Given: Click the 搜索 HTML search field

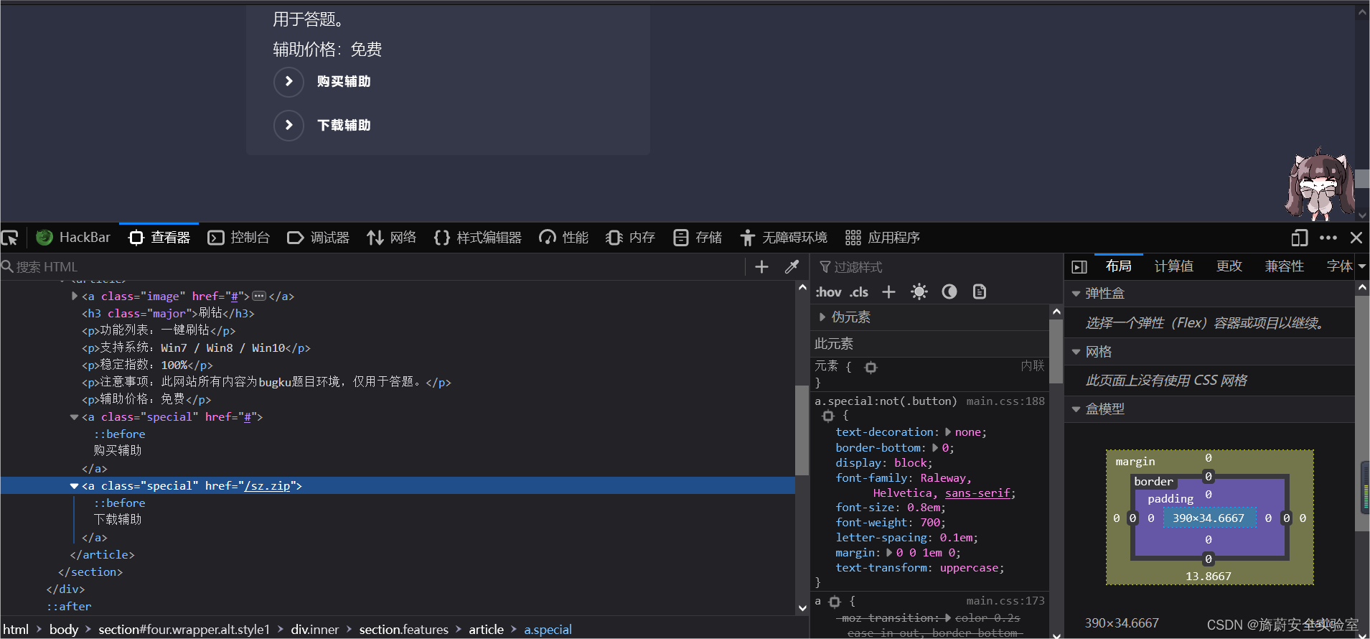Looking at the screenshot, I should pyautogui.click(x=373, y=267).
